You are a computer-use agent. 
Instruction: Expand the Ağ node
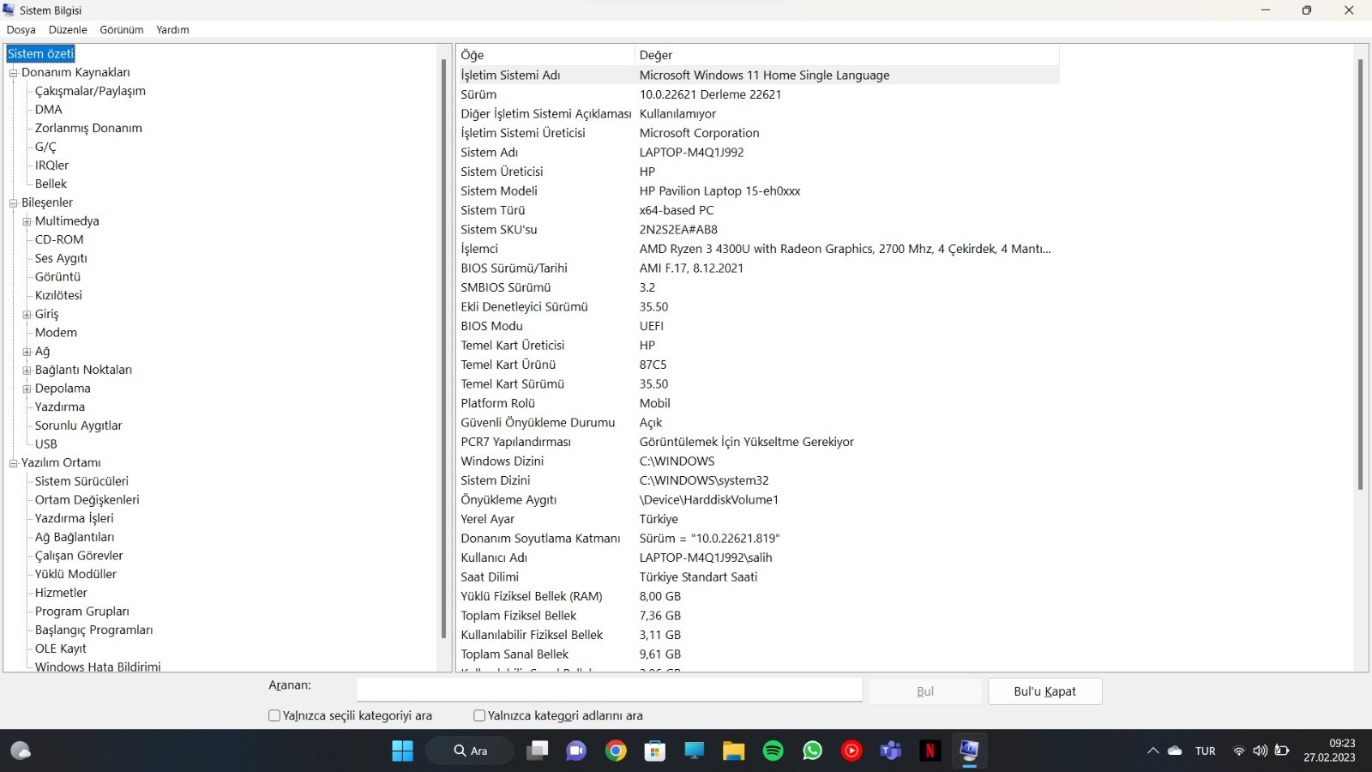[27, 352]
